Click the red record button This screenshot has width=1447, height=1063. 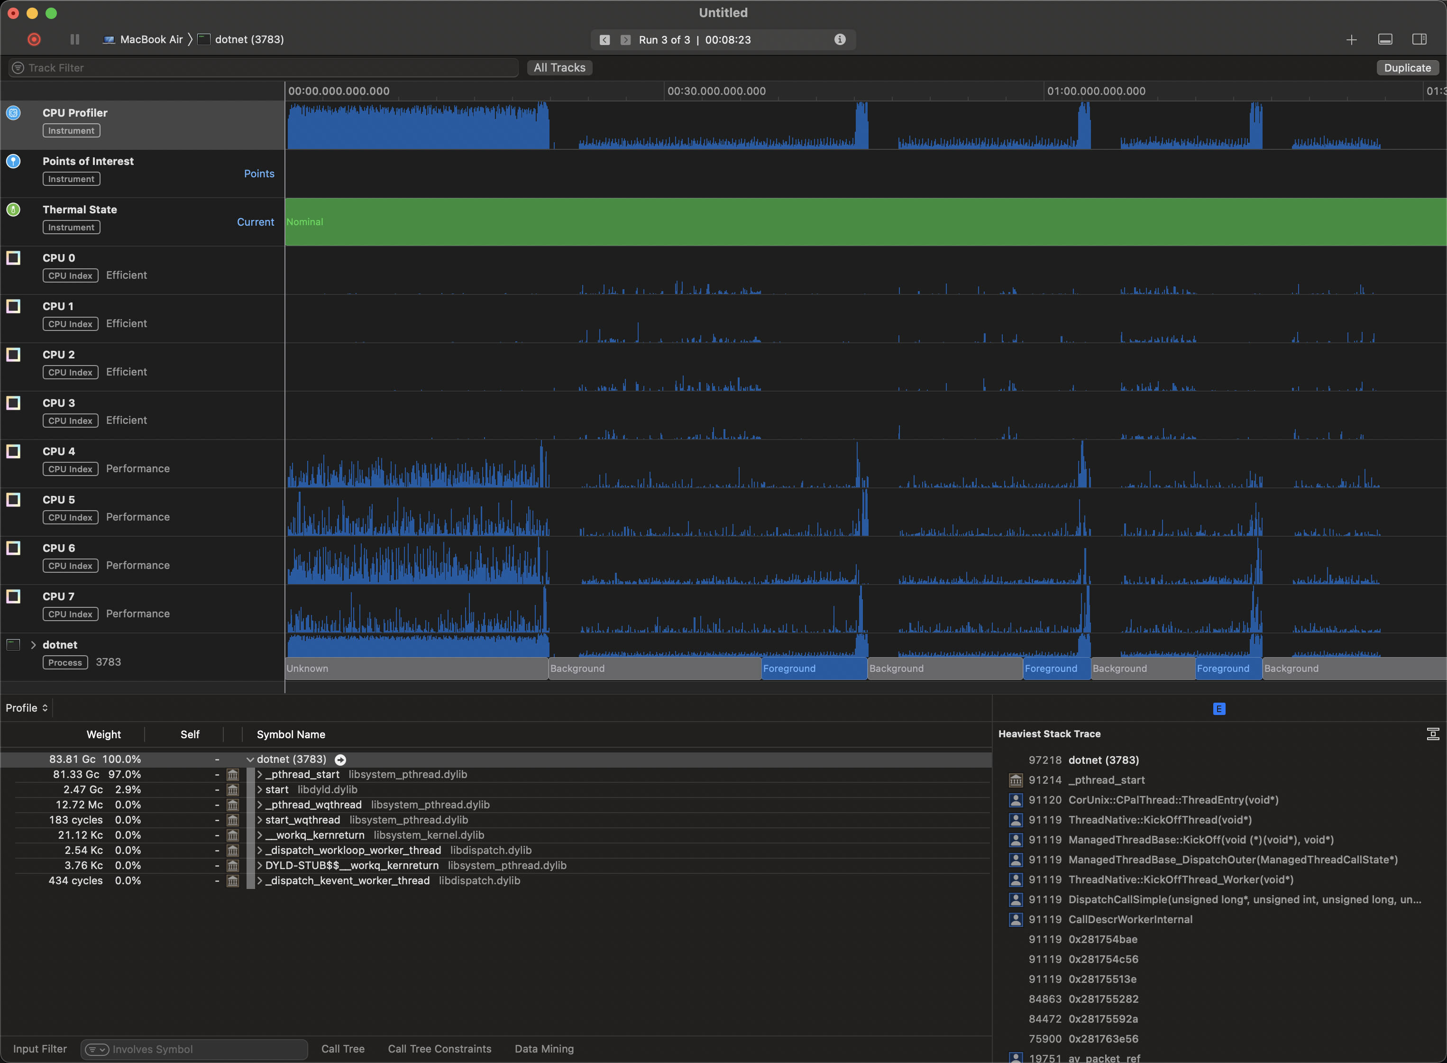click(x=34, y=39)
